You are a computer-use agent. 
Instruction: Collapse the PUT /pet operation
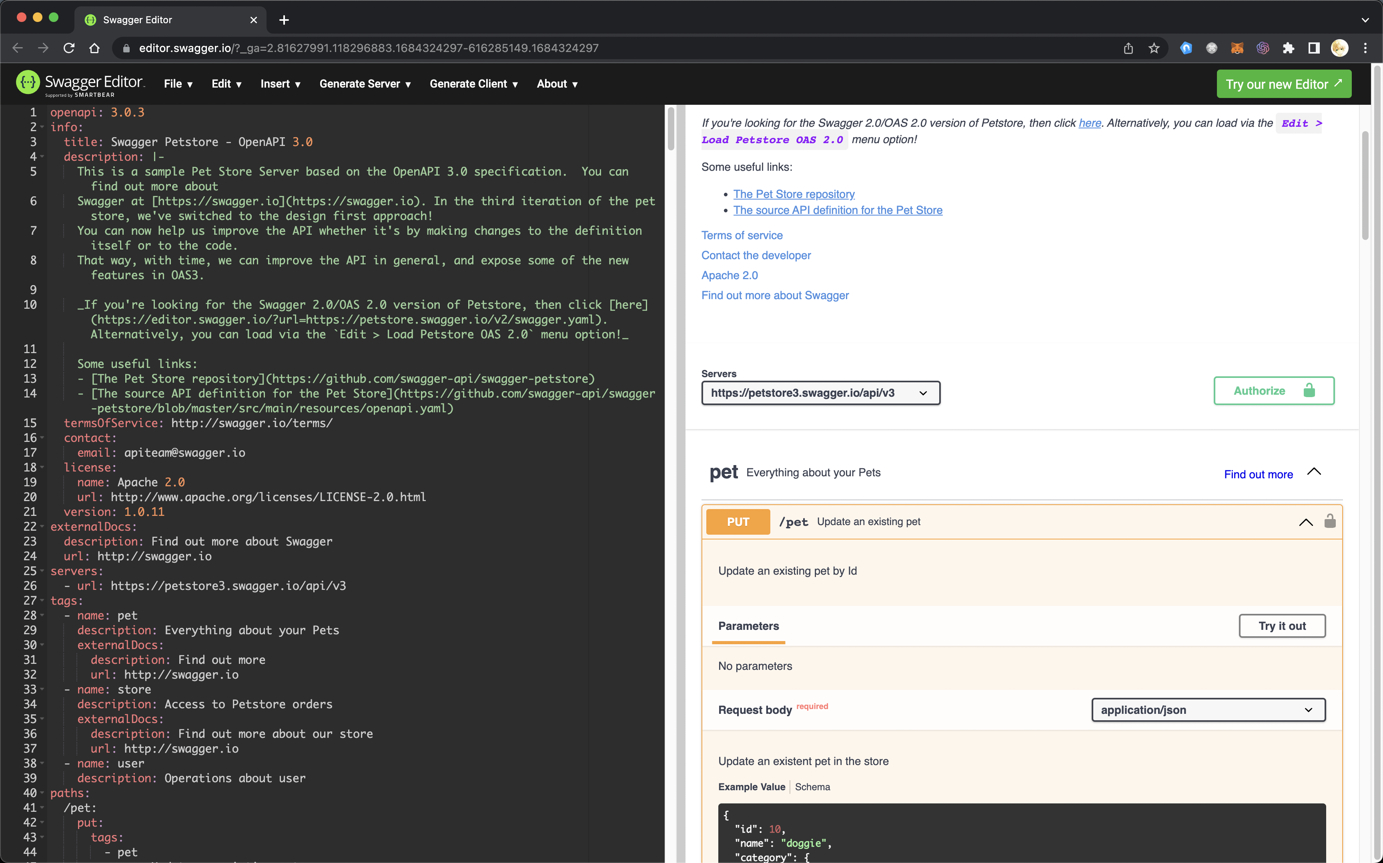pos(1306,522)
